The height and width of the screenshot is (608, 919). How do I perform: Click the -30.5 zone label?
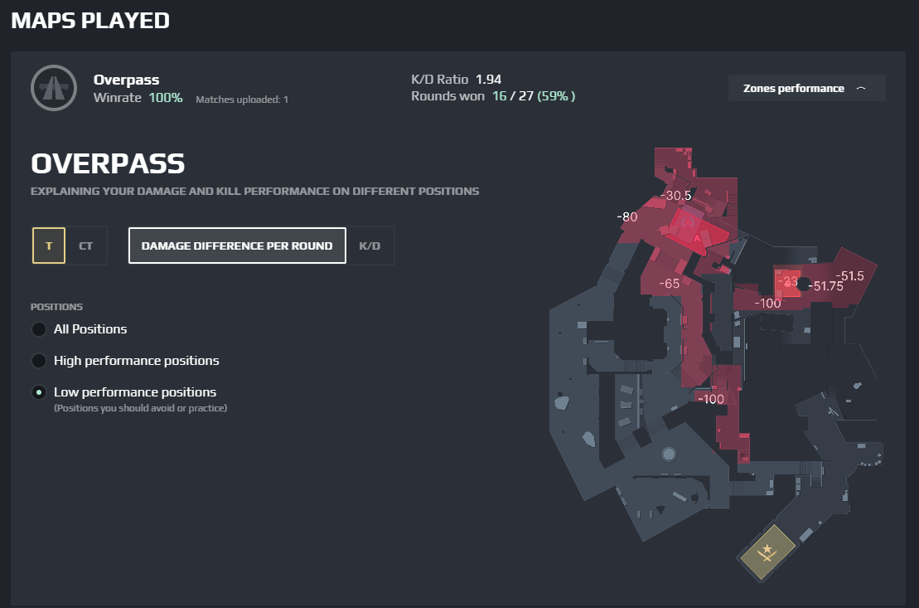tap(675, 196)
